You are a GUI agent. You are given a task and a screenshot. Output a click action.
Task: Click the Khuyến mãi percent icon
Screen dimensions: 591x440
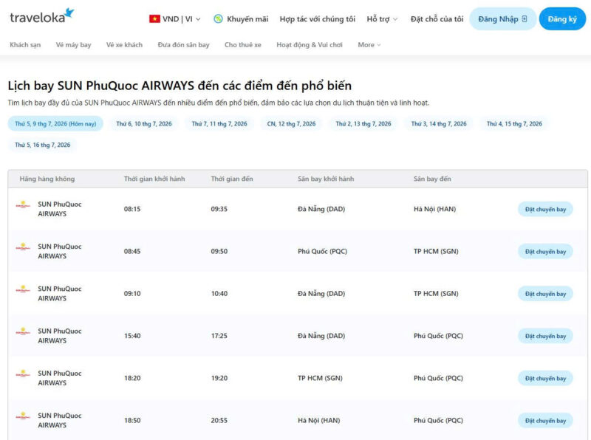218,19
